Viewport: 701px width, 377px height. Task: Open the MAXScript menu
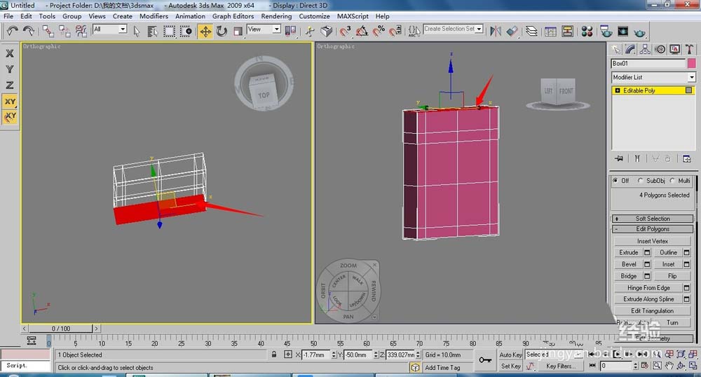click(353, 16)
